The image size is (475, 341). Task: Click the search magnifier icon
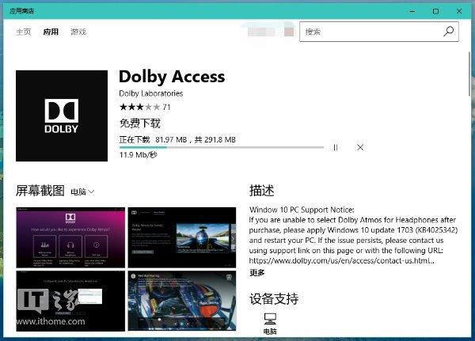449,31
